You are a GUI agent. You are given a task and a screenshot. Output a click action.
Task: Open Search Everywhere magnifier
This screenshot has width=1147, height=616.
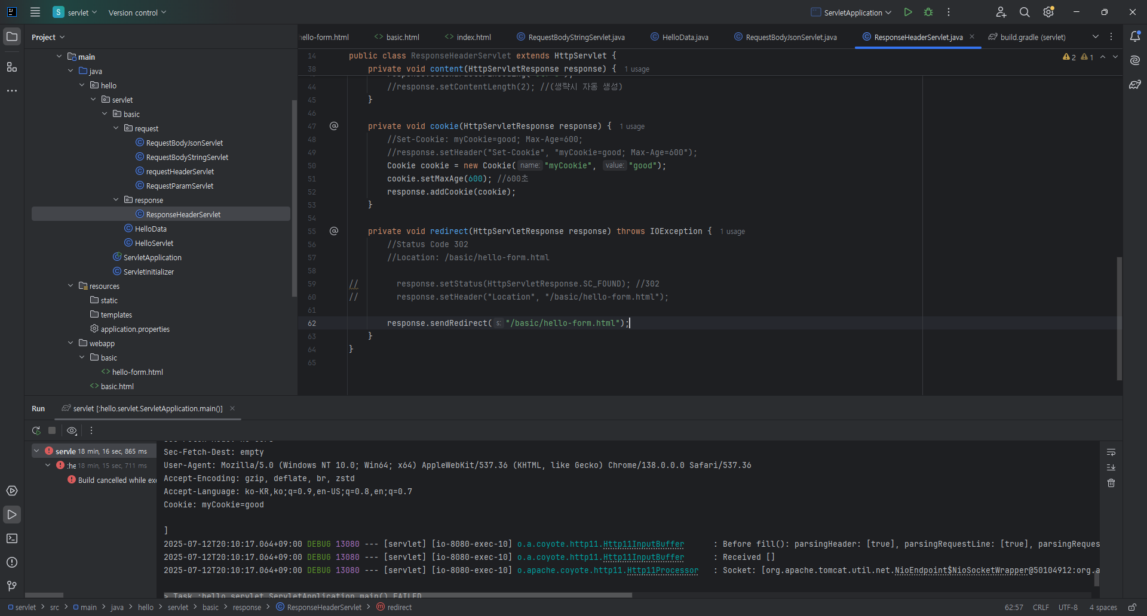click(1025, 12)
